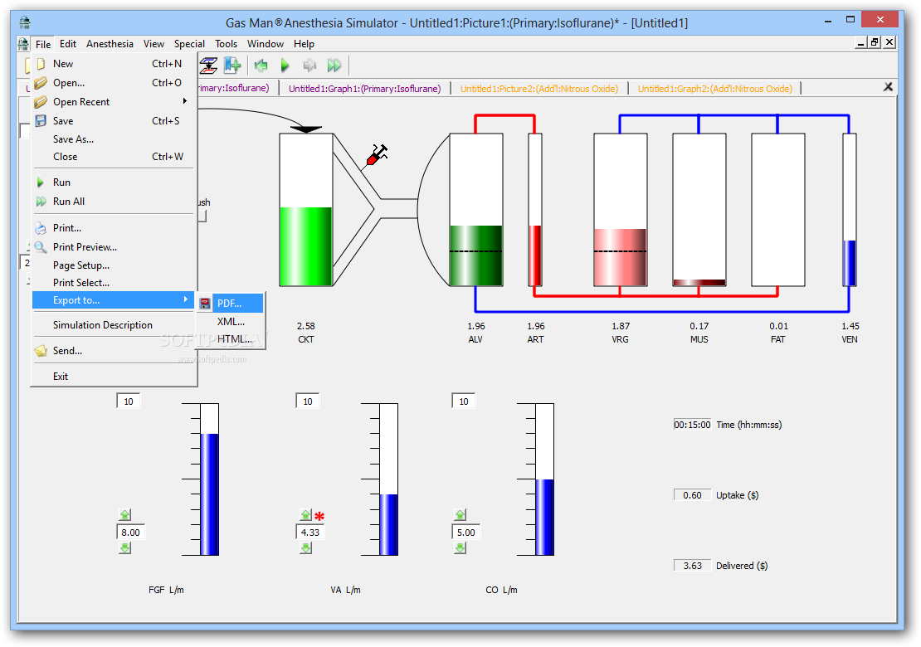The width and height of the screenshot is (921, 647).
Task: Select Page Setup... menu entry
Action: (x=114, y=265)
